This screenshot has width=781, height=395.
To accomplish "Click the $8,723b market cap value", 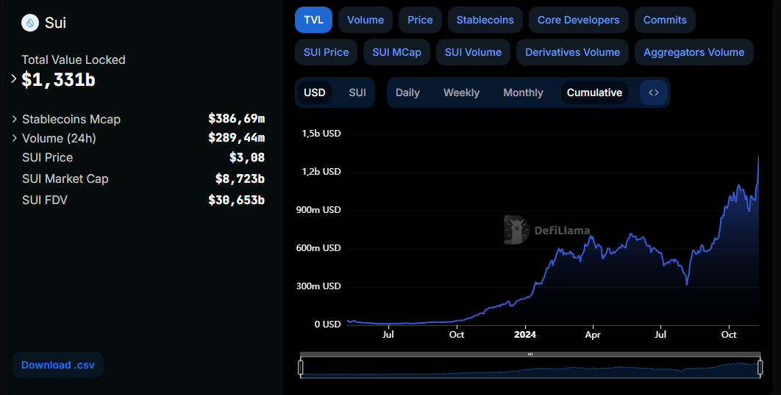I will (x=240, y=178).
